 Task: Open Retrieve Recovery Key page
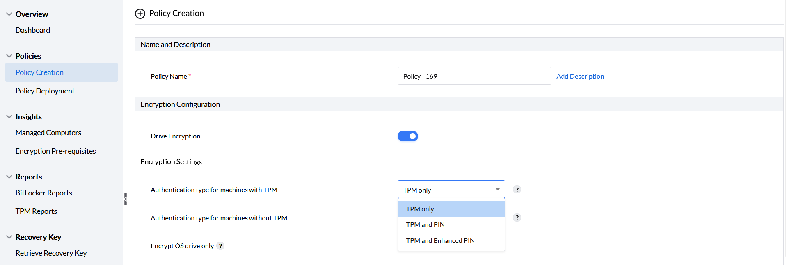(x=51, y=253)
